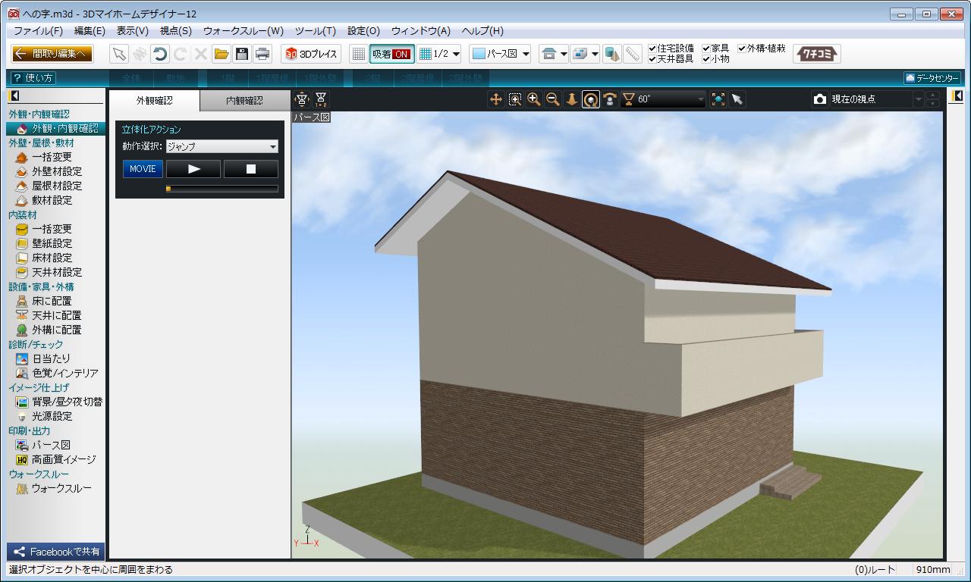Toggle 吸着 ON snap button

(391, 54)
